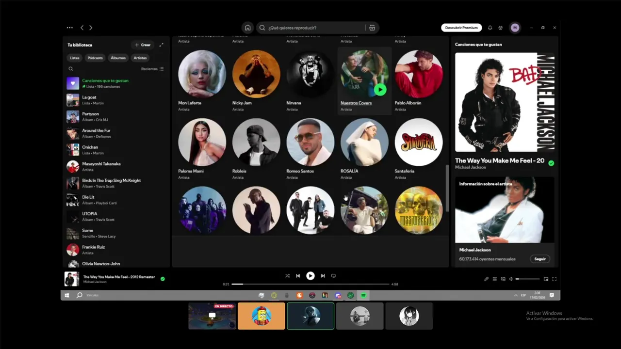Select the Listas filter chip
621x349 pixels.
pos(74,58)
